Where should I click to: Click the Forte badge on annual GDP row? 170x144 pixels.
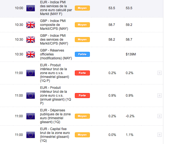(82, 95)
